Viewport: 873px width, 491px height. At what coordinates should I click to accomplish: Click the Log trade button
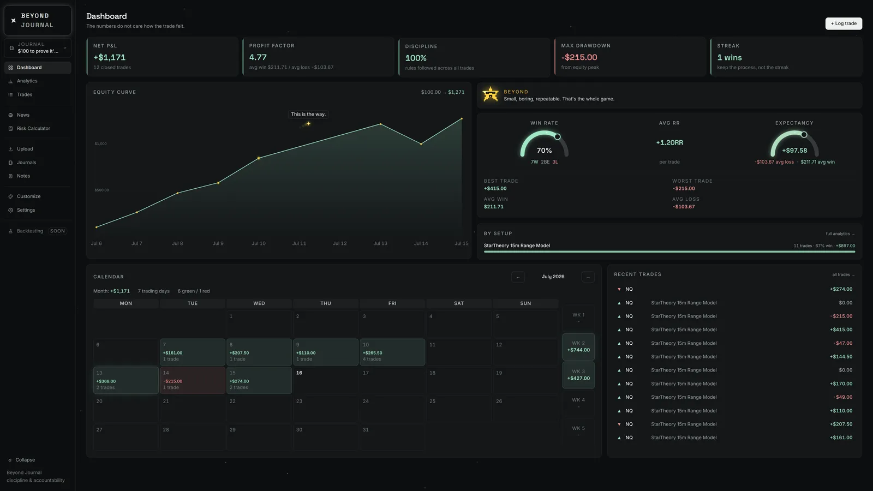[x=844, y=23]
